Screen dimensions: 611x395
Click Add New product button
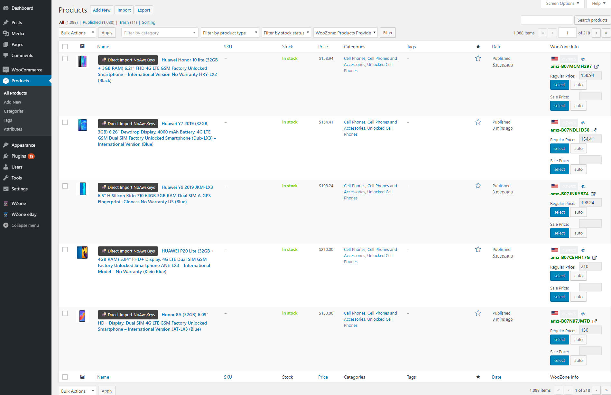click(x=102, y=10)
